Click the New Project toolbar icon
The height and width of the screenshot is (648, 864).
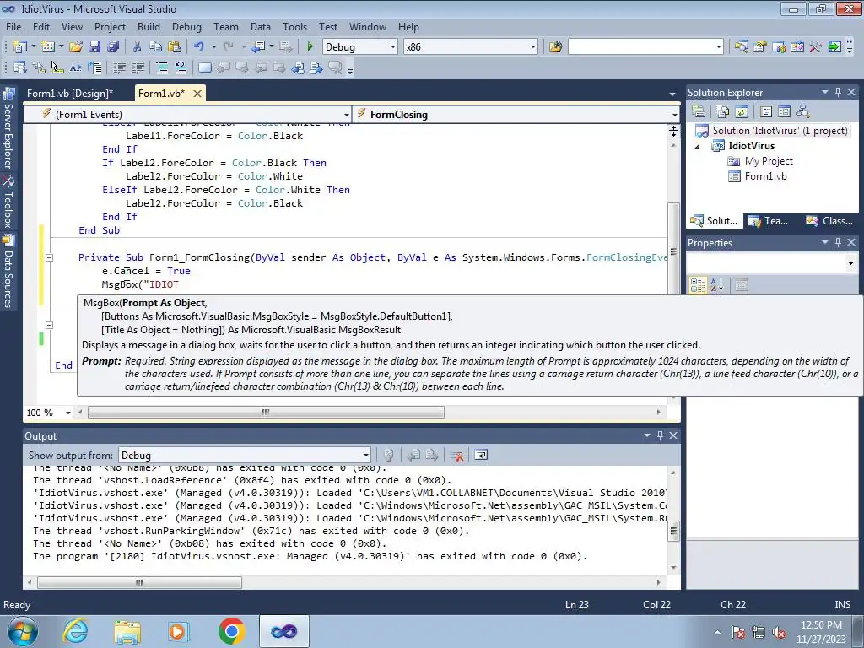tap(19, 47)
